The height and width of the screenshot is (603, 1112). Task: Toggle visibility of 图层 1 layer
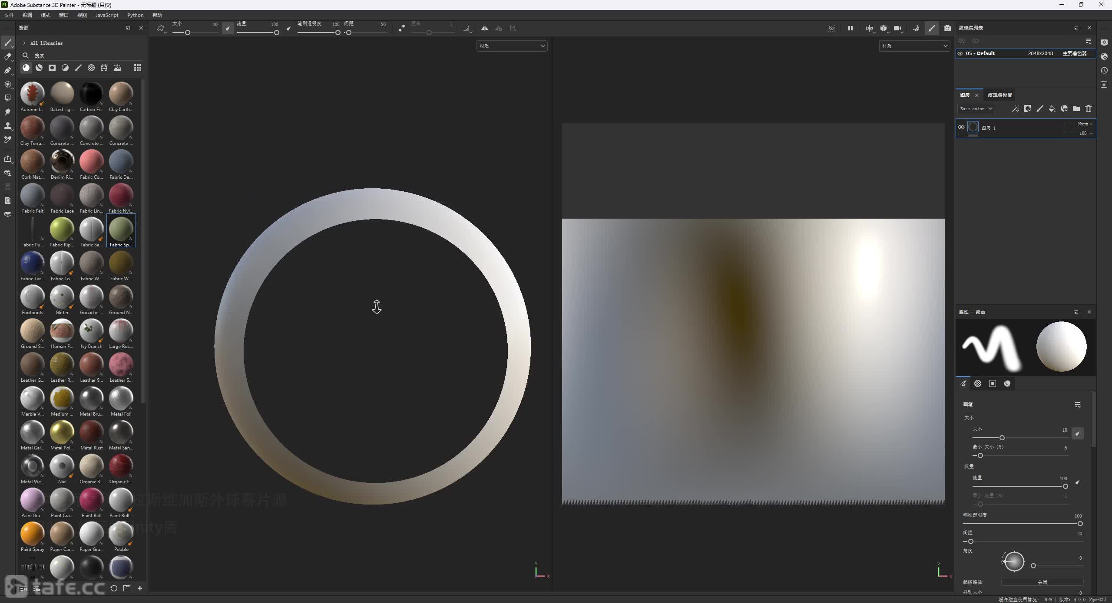point(961,127)
